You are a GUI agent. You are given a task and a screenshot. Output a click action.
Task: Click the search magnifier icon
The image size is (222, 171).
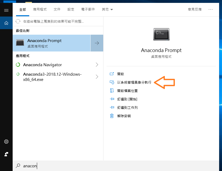18,166
